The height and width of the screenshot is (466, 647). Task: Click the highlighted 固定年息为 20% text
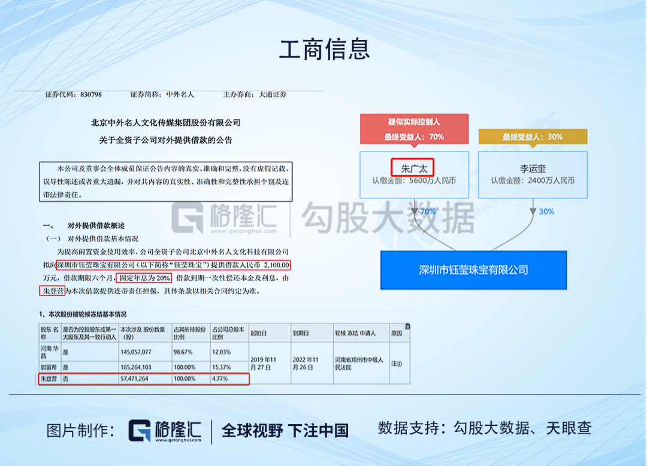click(x=144, y=278)
